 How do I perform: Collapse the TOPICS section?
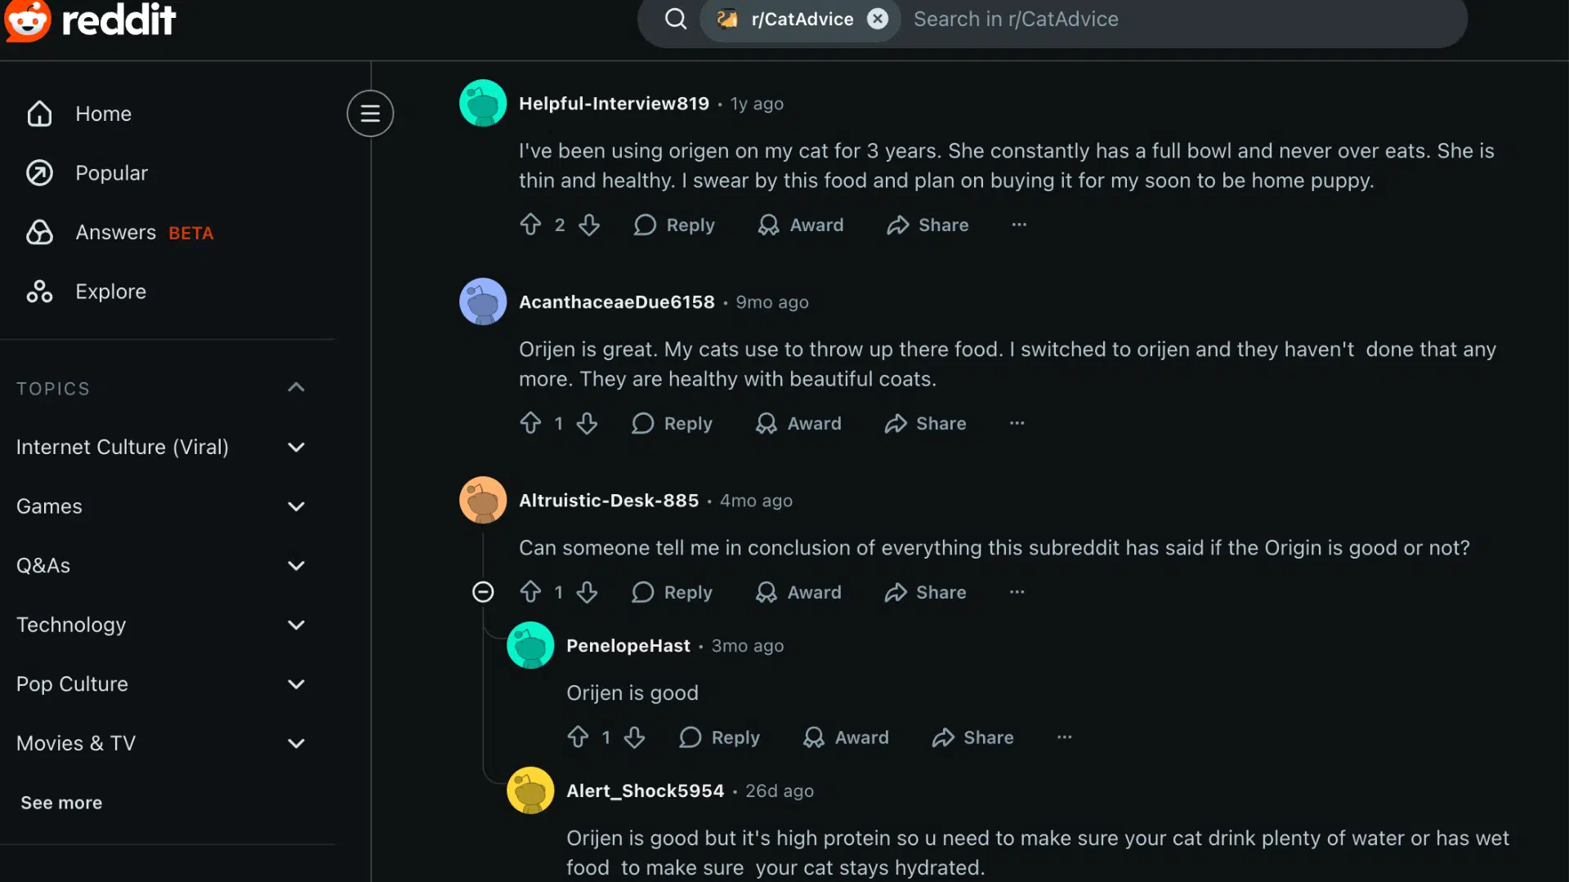[296, 387]
